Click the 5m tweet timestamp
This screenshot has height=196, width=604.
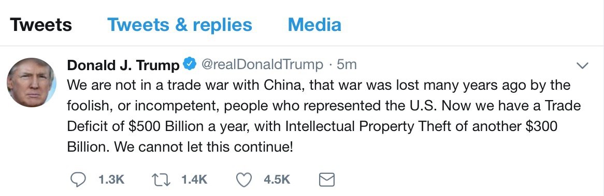347,65
